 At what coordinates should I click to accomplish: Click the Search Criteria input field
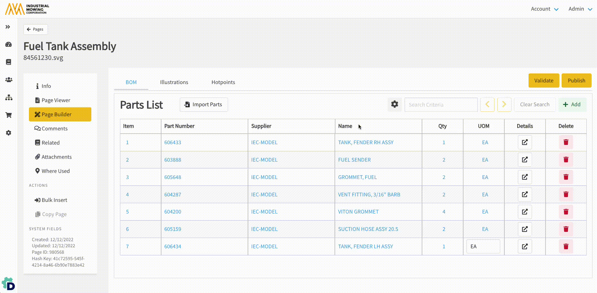pyautogui.click(x=441, y=105)
